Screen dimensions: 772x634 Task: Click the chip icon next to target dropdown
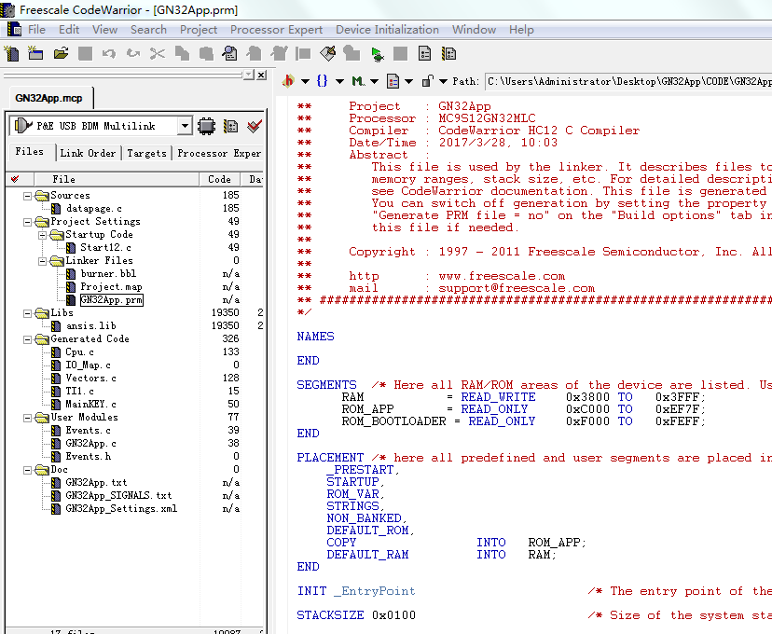[x=206, y=127]
